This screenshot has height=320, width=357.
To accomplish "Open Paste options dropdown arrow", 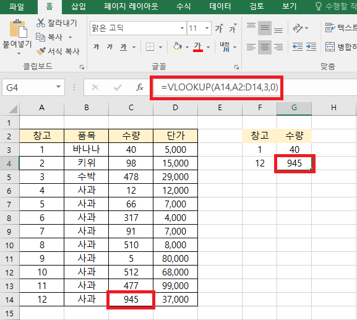I will (x=19, y=53).
